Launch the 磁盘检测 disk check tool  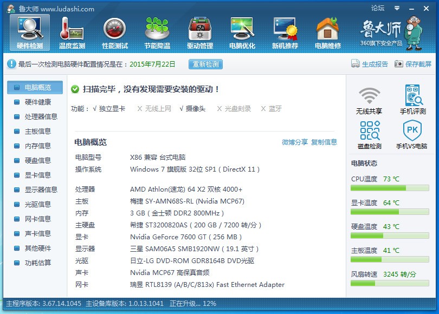point(370,135)
